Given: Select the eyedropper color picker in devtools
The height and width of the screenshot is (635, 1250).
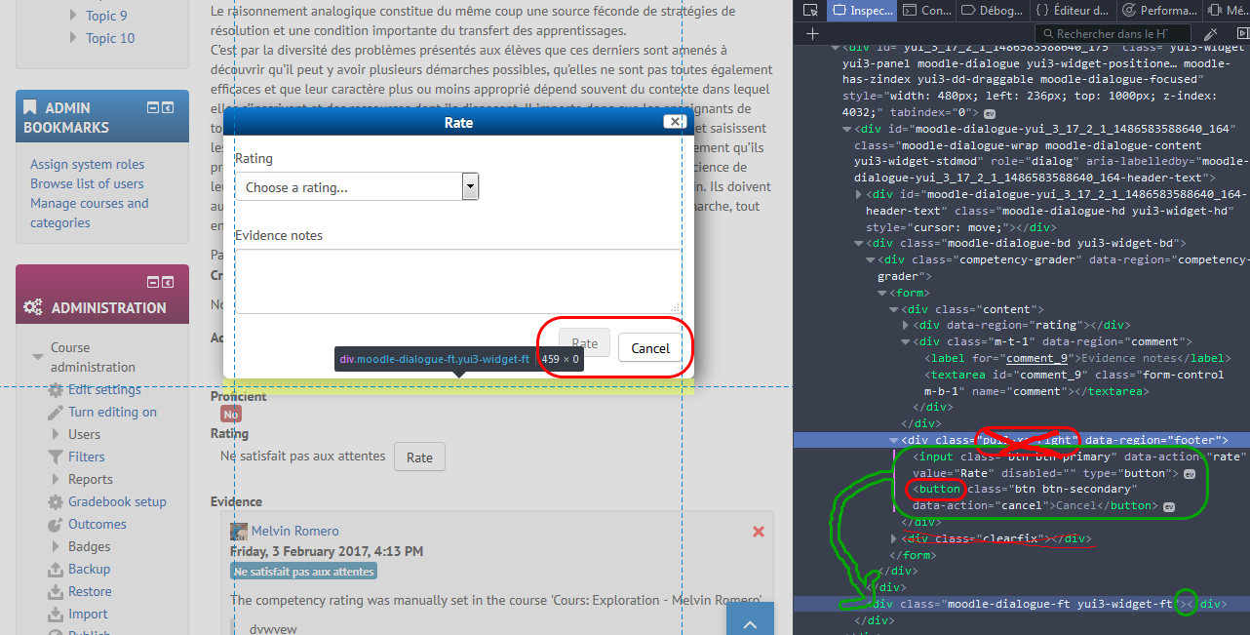Looking at the screenshot, I should [1210, 33].
